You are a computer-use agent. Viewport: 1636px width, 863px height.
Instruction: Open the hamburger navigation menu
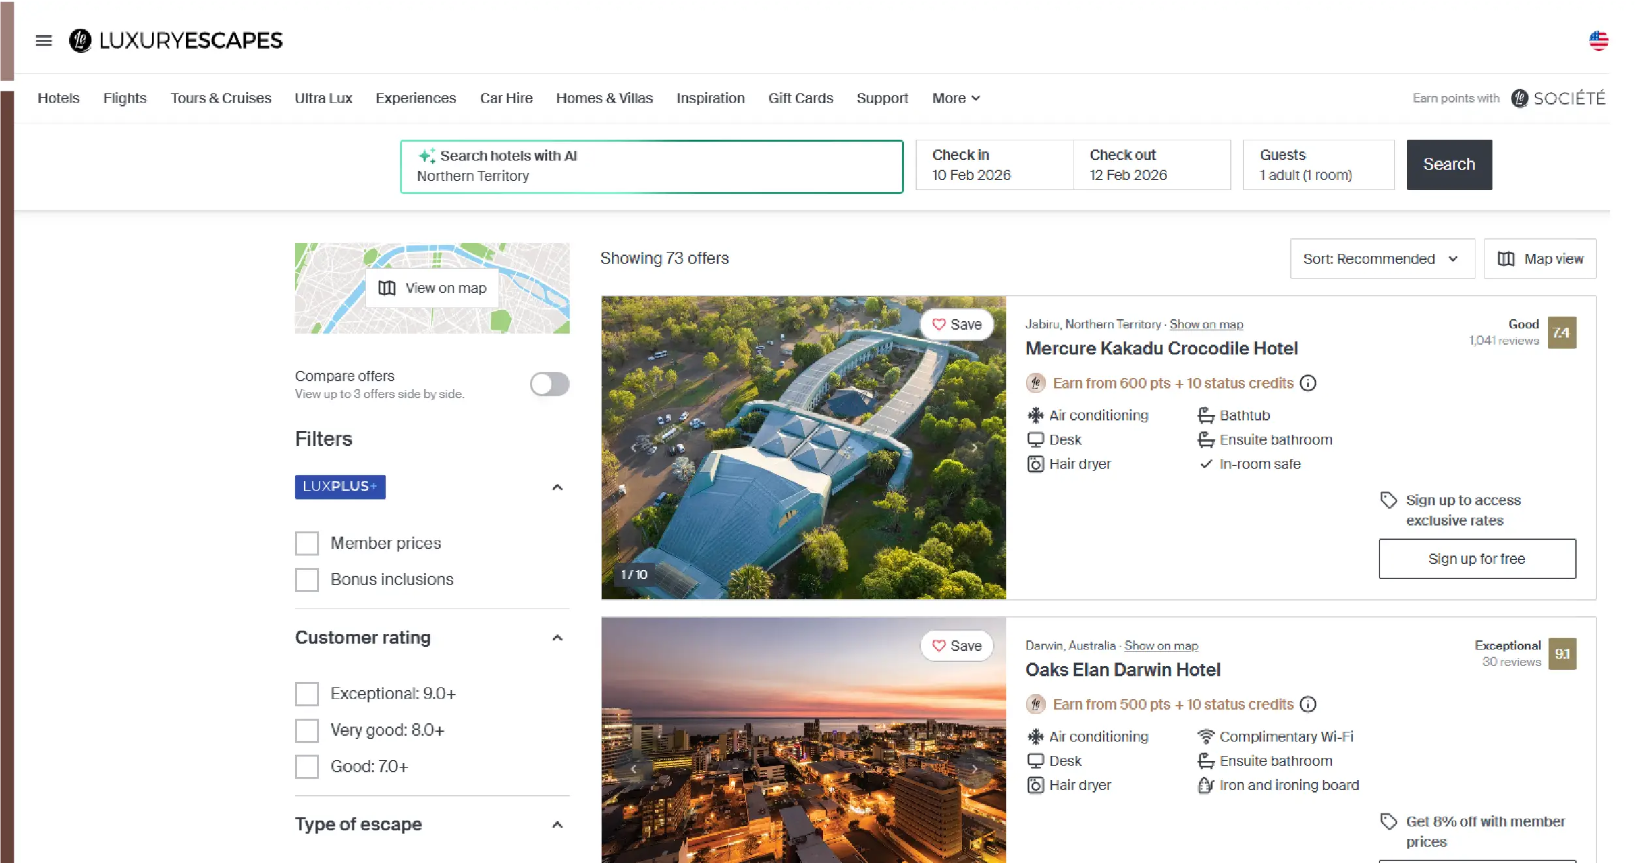tap(44, 40)
